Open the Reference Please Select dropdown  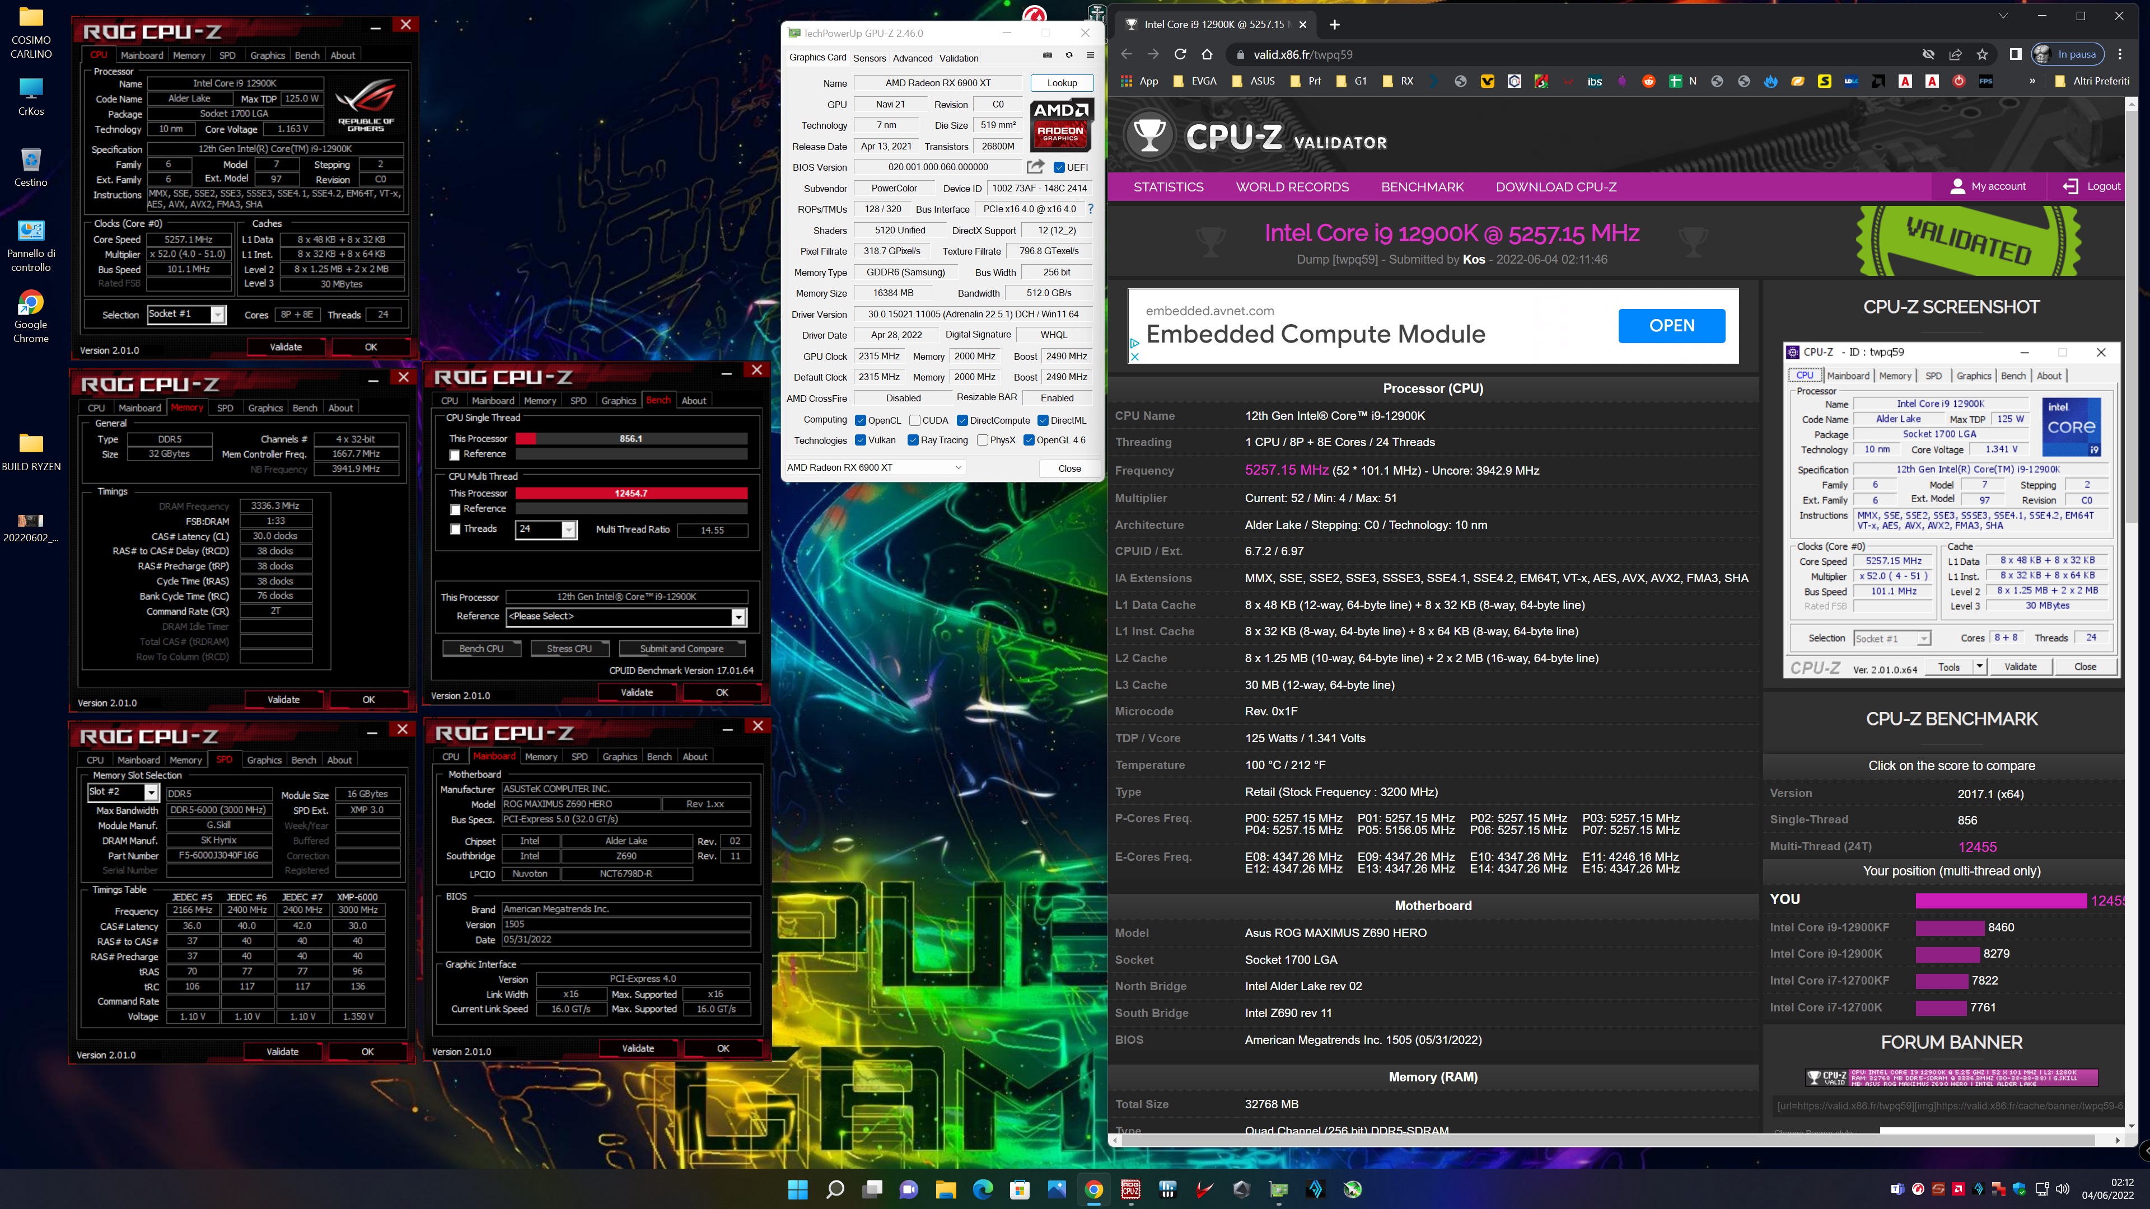626,617
